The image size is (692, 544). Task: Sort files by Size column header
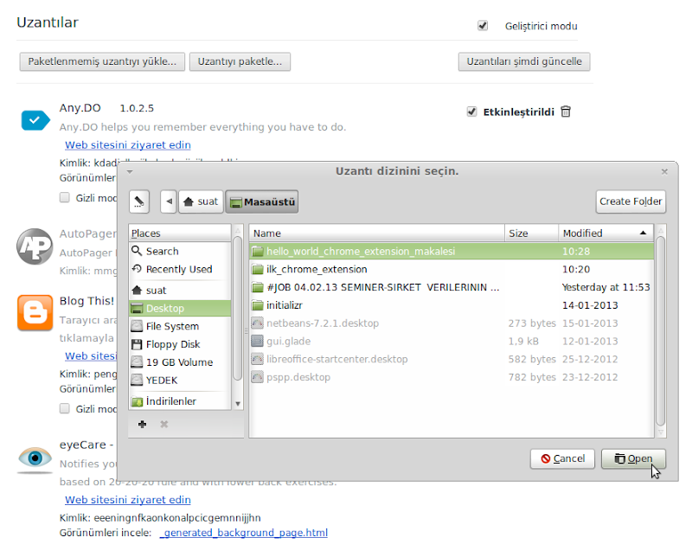(531, 234)
